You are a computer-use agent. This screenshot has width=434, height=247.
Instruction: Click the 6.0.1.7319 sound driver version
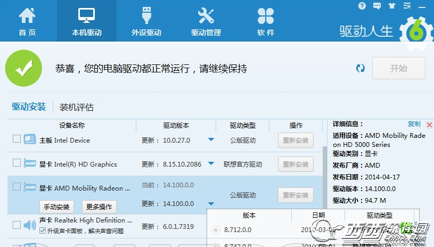tap(178, 227)
